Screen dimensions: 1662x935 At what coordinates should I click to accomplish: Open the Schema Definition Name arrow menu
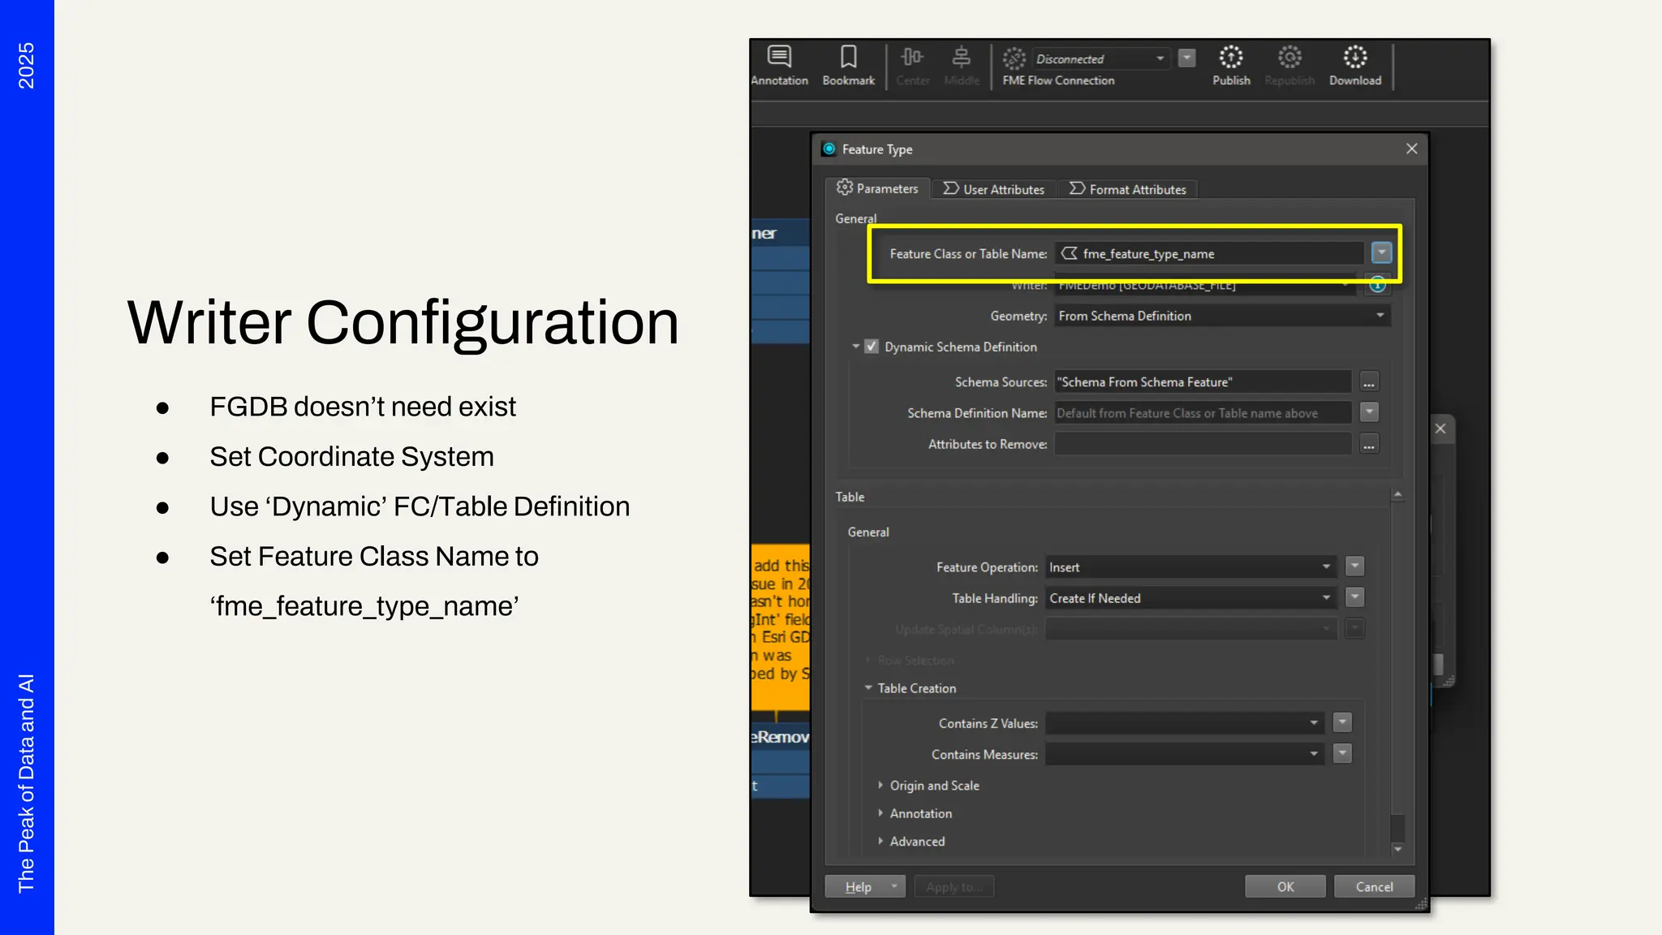tap(1369, 412)
